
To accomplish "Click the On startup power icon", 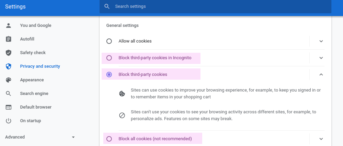I will [x=9, y=121].
